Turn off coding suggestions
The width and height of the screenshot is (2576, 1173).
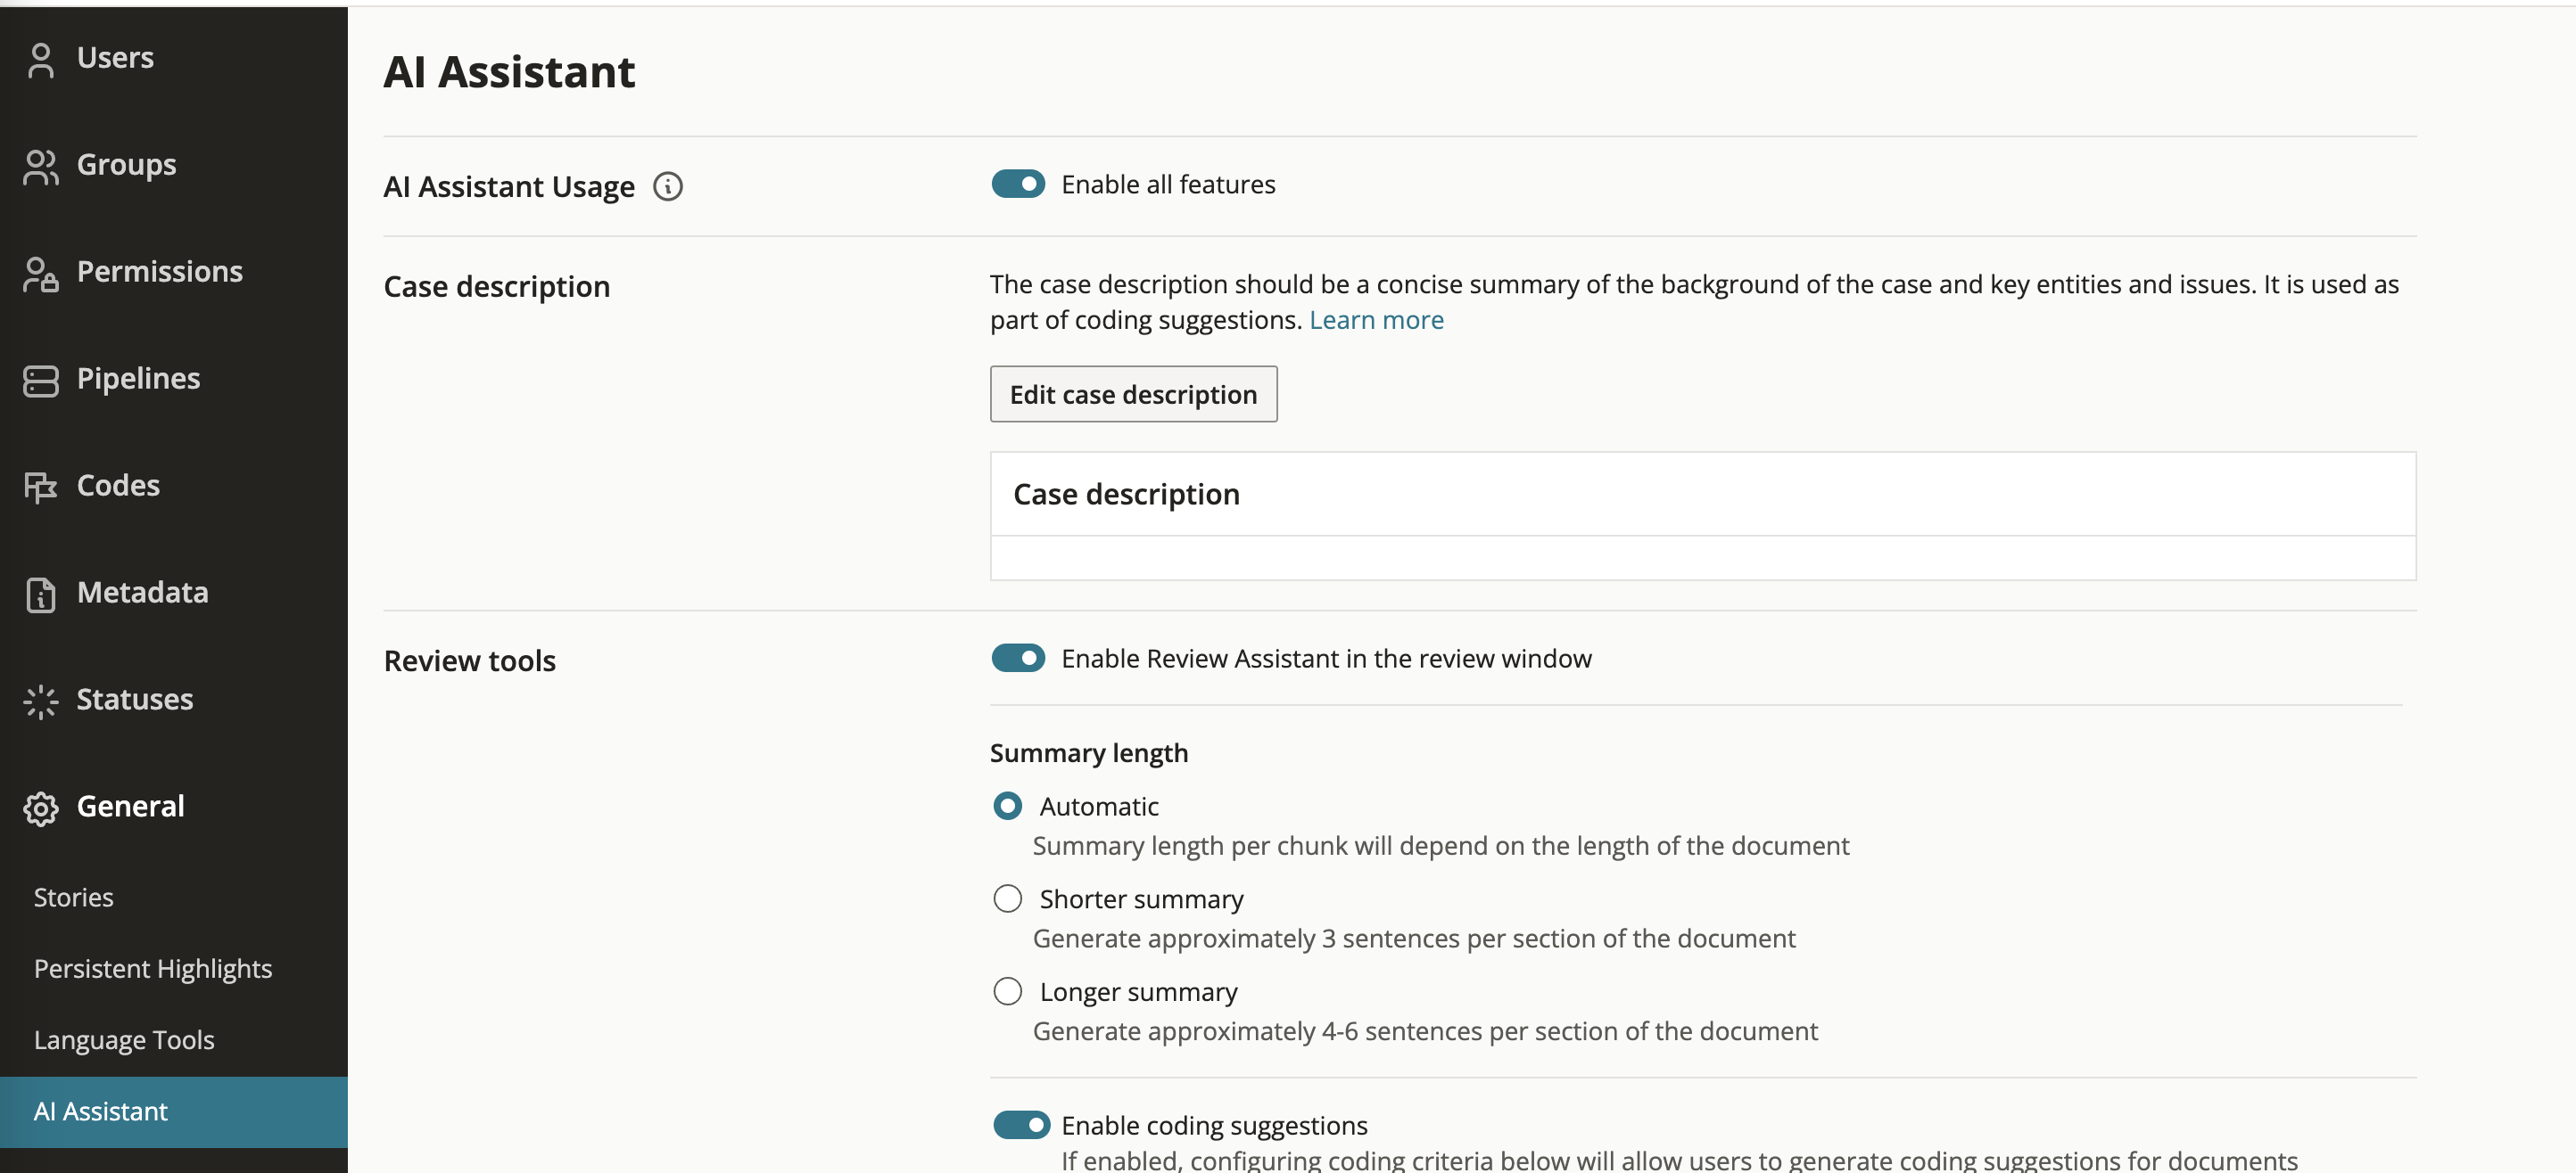click(1021, 1124)
